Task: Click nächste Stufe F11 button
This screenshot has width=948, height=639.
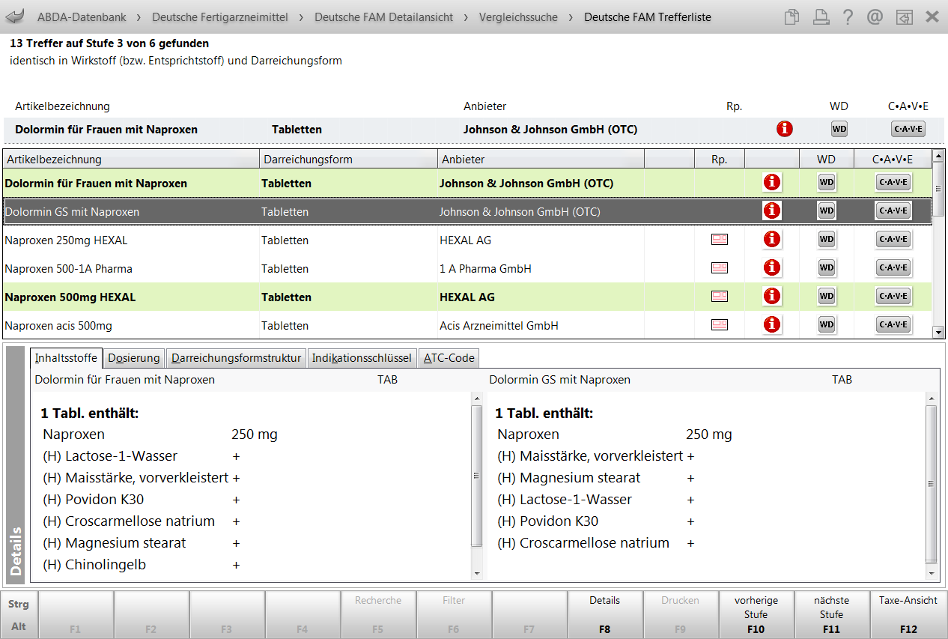Action: point(832,614)
